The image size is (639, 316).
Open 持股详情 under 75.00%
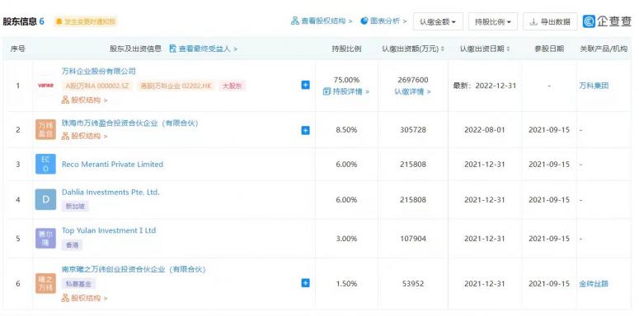coord(346,91)
